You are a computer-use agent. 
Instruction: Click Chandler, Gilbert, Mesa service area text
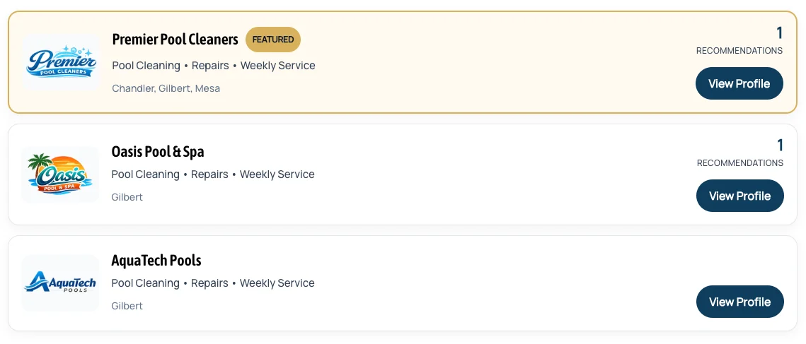pyautogui.click(x=166, y=88)
